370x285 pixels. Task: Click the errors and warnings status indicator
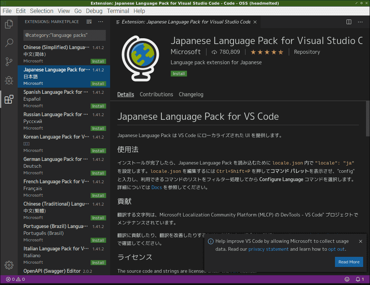16,279
